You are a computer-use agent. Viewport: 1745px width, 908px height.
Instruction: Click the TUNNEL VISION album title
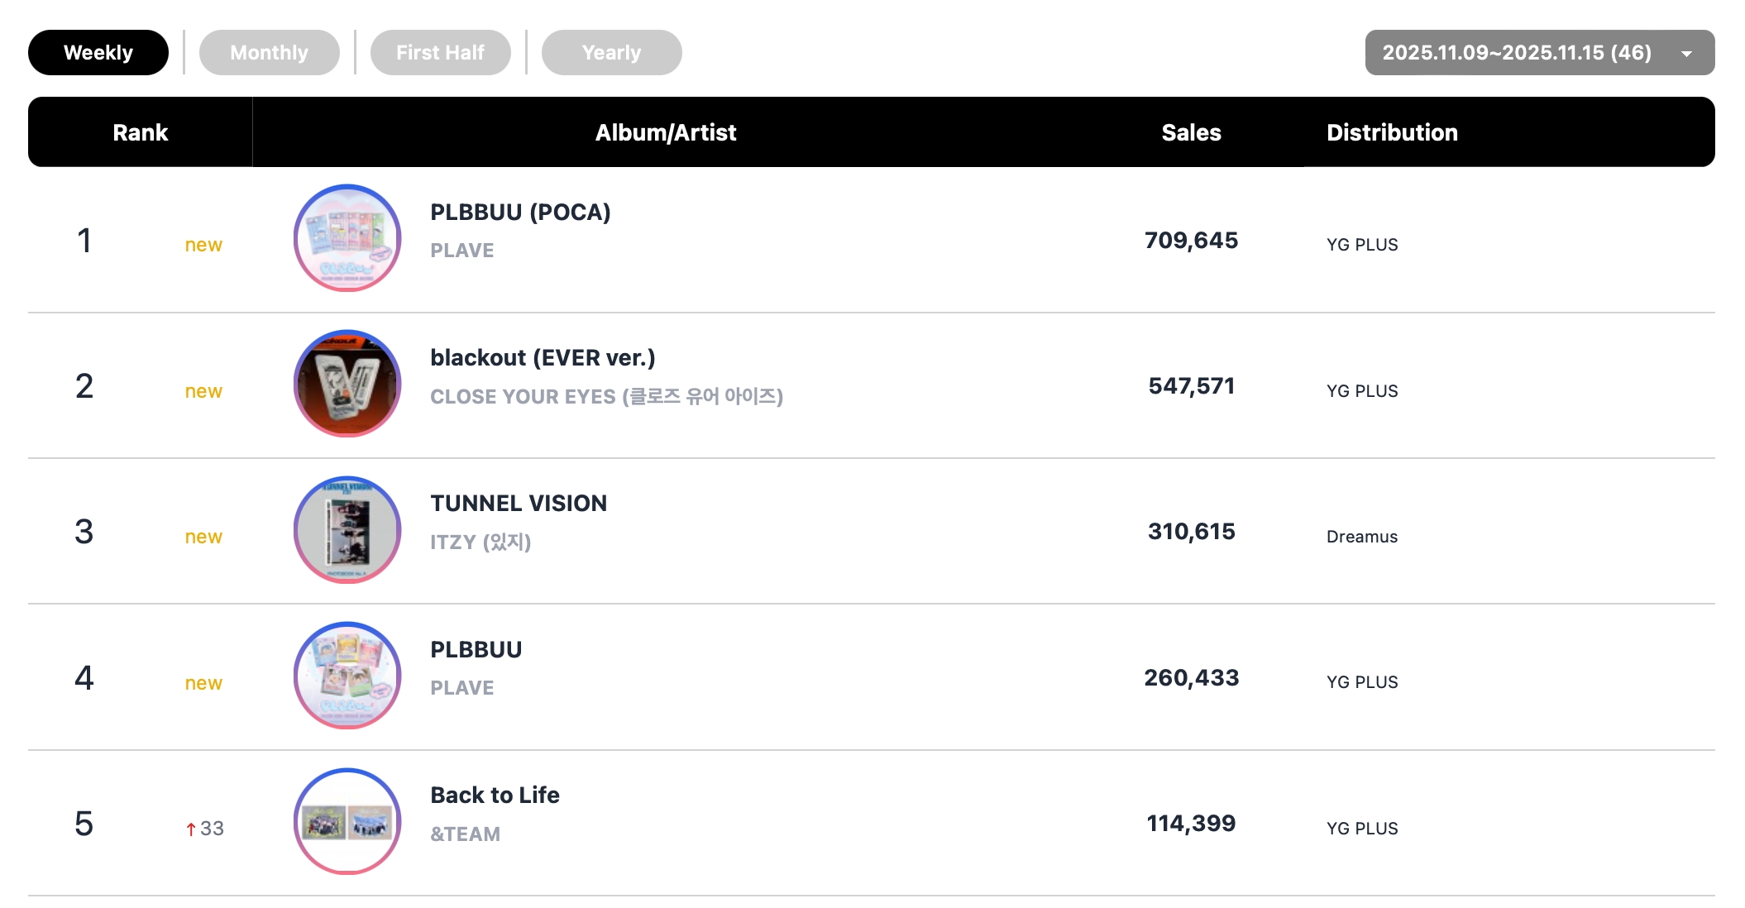click(x=519, y=504)
